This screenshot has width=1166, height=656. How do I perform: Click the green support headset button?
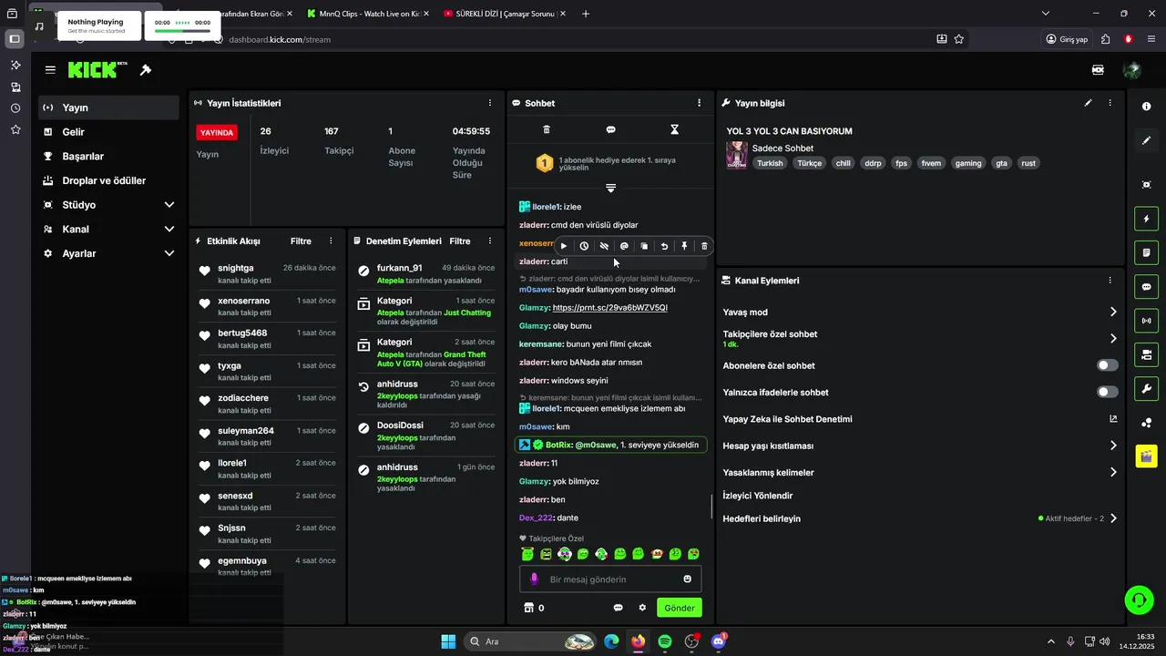(1139, 600)
